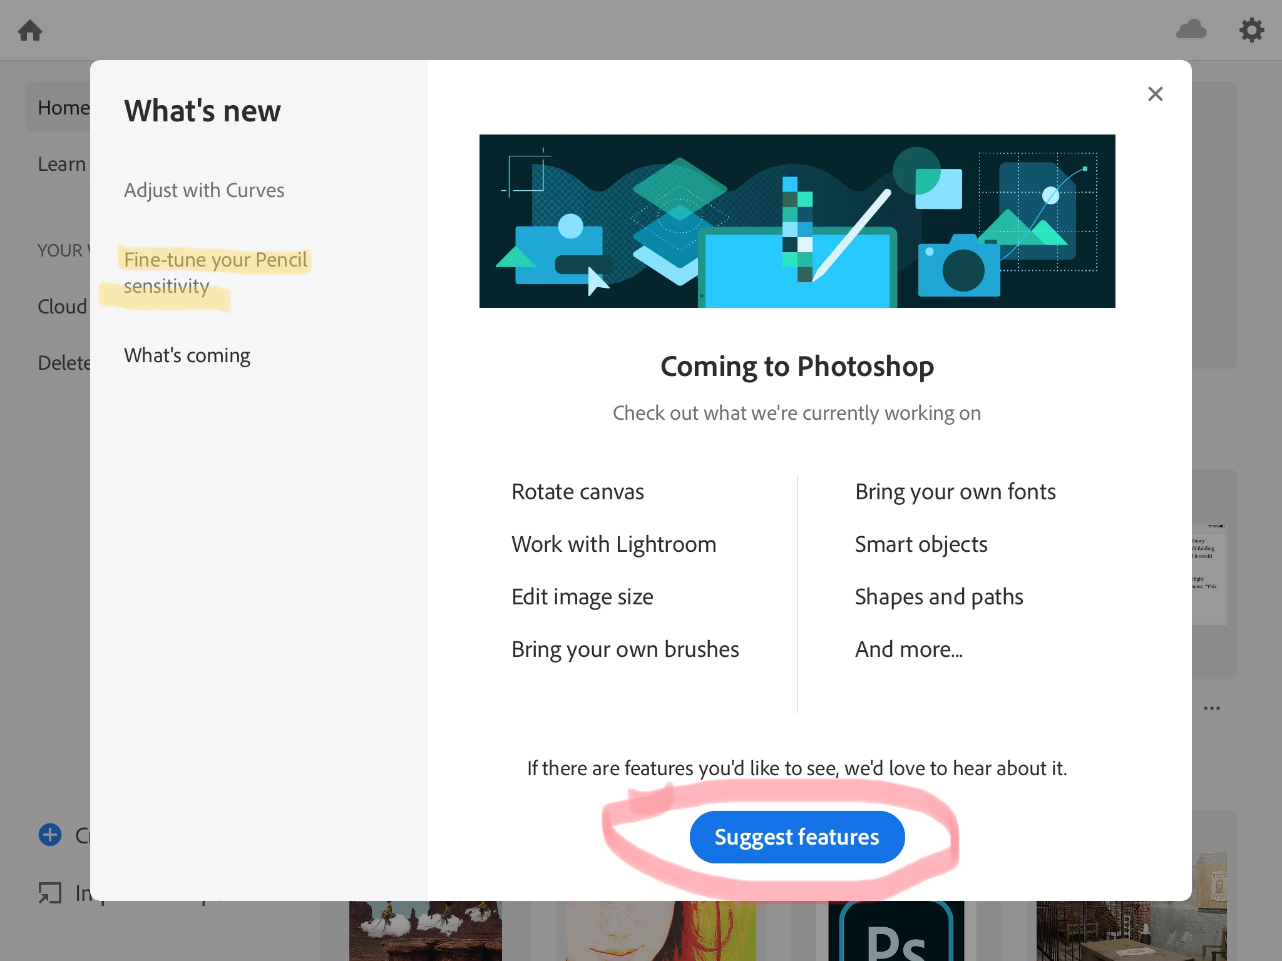Open the red-haired portrait thumbnail
This screenshot has height=961, width=1282.
click(x=660, y=931)
